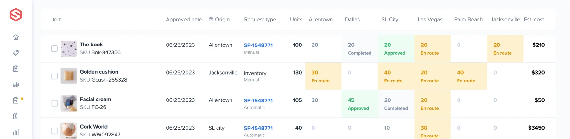The width and height of the screenshot is (570, 139).
Task: Click SKU Gcush-265328 text
Action: pos(104,80)
